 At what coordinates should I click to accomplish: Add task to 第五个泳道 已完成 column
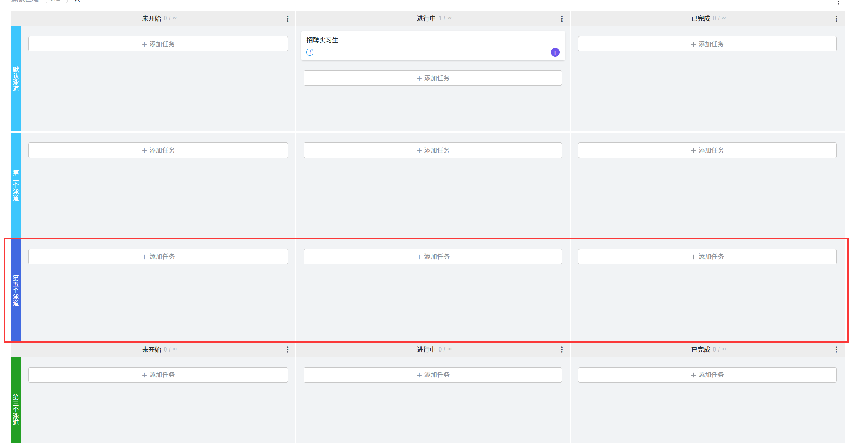coord(707,257)
